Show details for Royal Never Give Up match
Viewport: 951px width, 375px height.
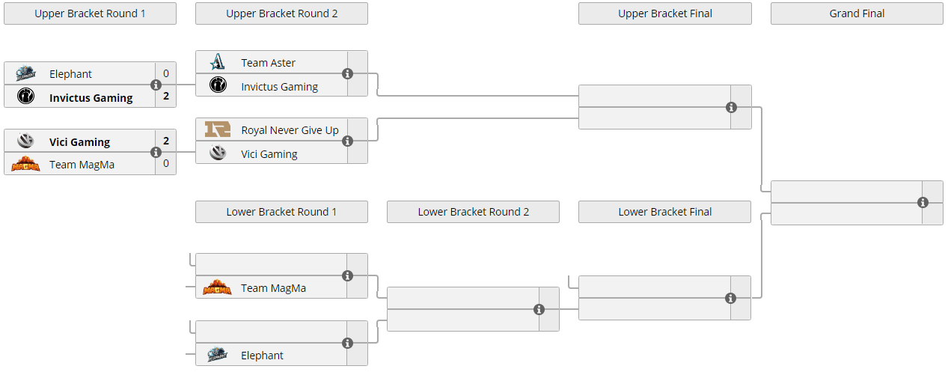[x=347, y=141]
